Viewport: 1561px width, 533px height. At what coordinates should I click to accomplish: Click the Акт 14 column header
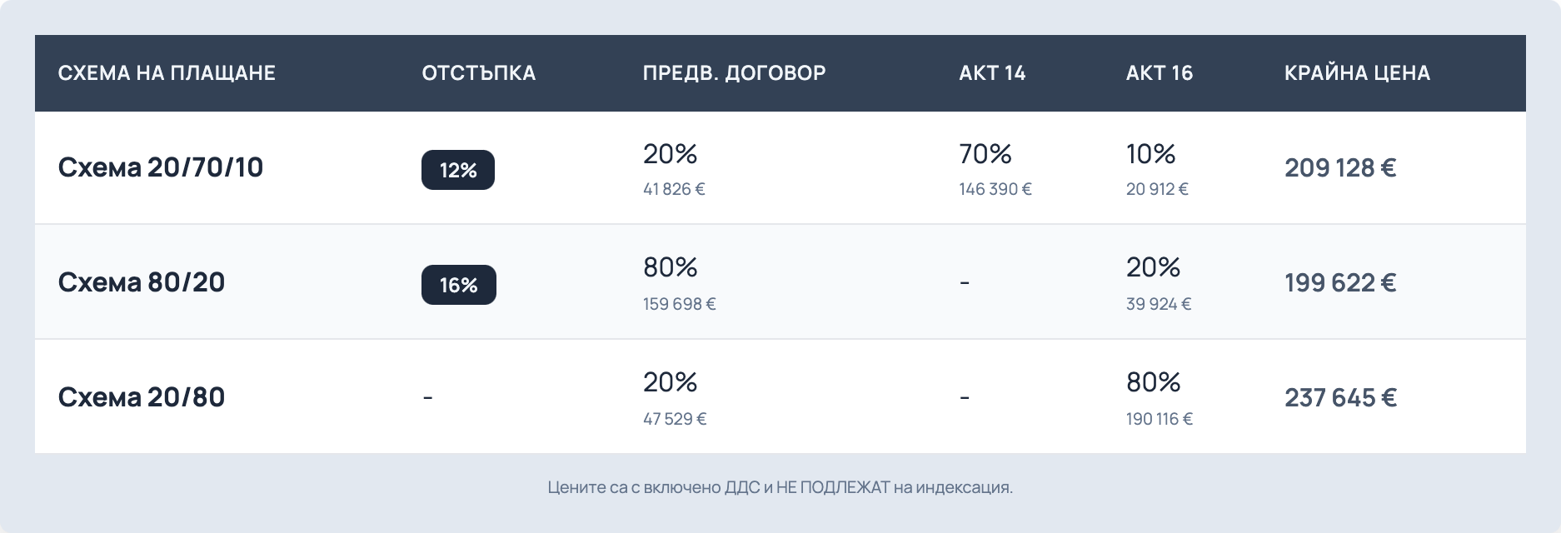[992, 73]
